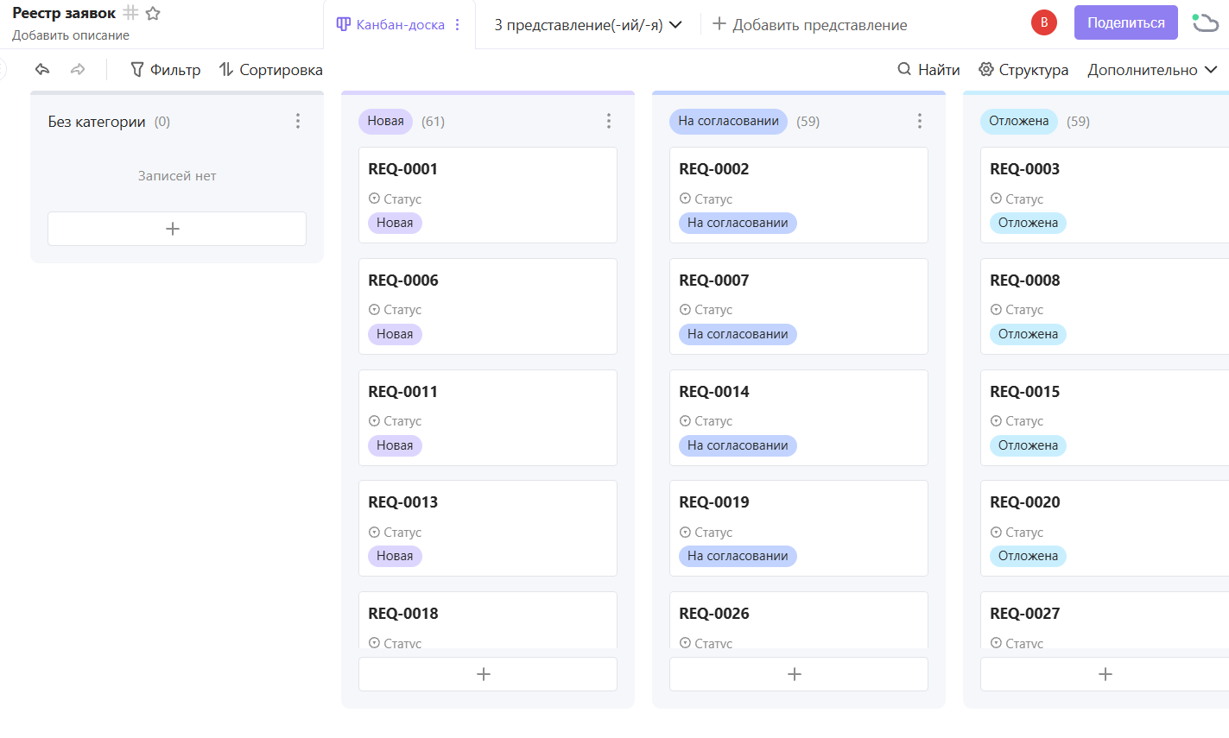This screenshot has width=1229, height=738.
Task: Open card REQ-0014
Action: 799,418
